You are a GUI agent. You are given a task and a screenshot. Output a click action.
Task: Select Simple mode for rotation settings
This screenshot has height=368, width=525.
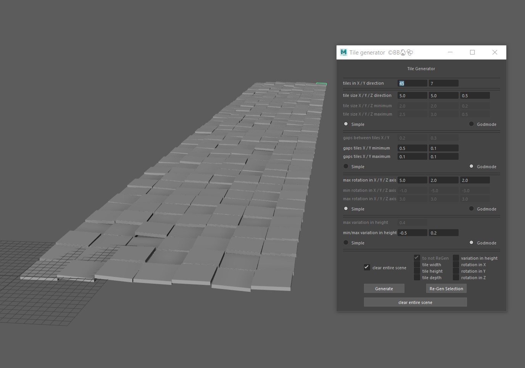coord(346,209)
